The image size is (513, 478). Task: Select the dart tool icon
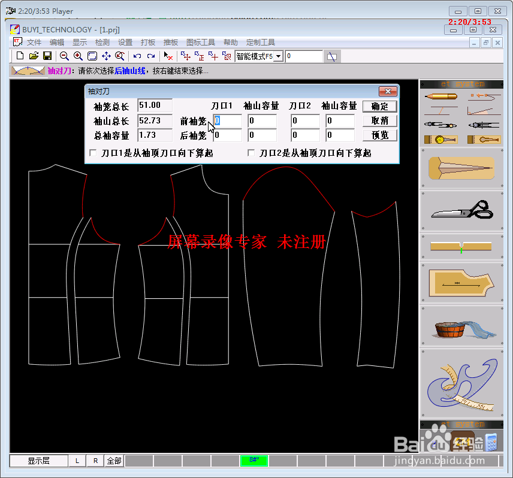tap(461, 168)
